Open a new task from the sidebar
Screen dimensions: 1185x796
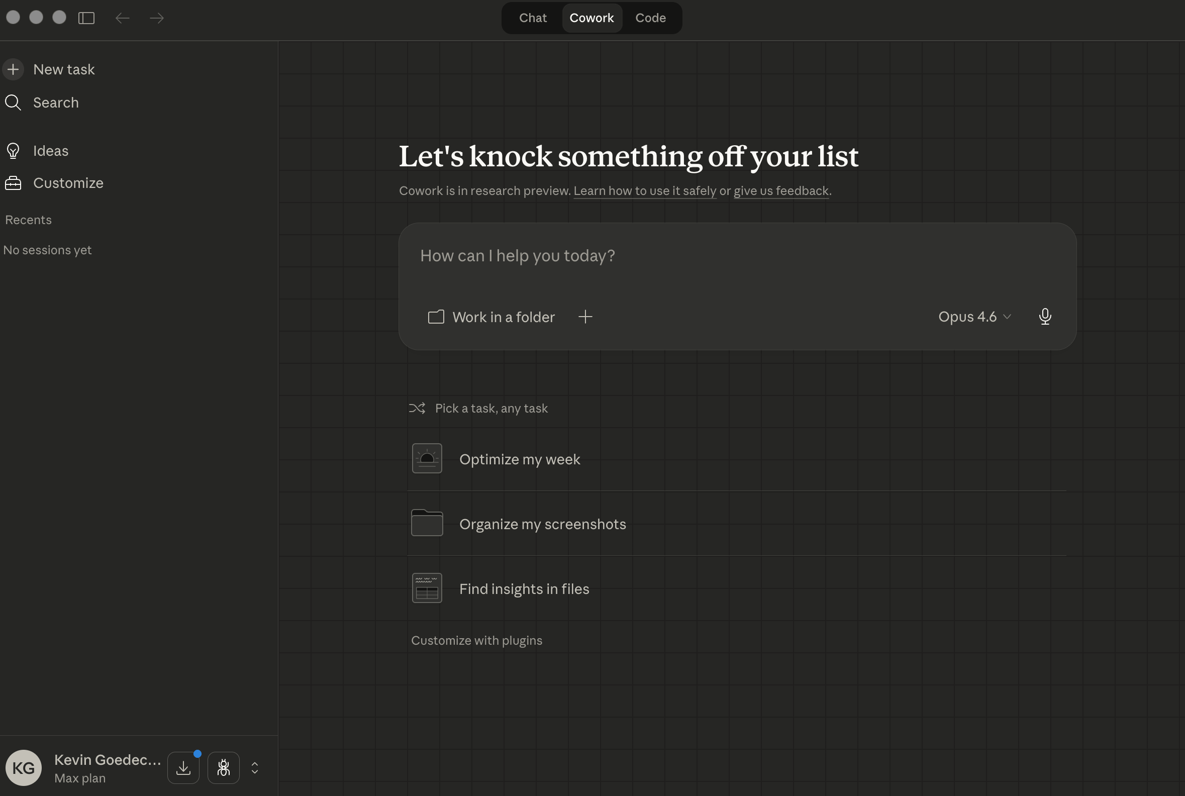click(63, 69)
